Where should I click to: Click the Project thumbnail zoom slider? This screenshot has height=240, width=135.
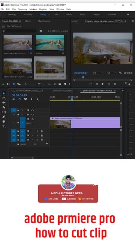coord(30,84)
